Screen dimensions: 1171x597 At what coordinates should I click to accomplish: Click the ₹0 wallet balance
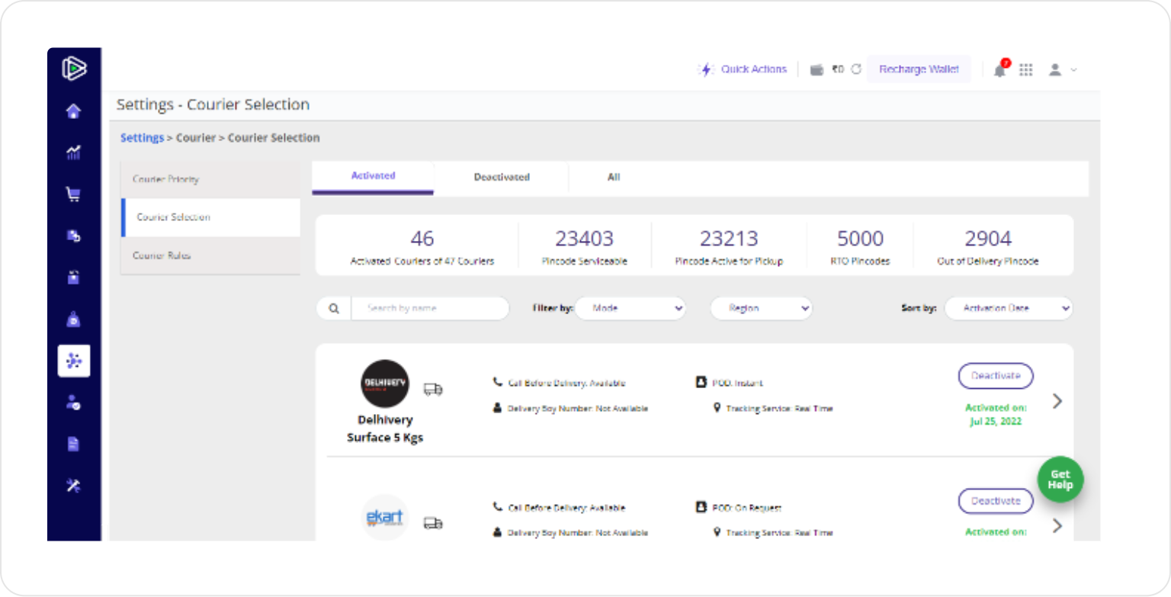pyautogui.click(x=838, y=69)
